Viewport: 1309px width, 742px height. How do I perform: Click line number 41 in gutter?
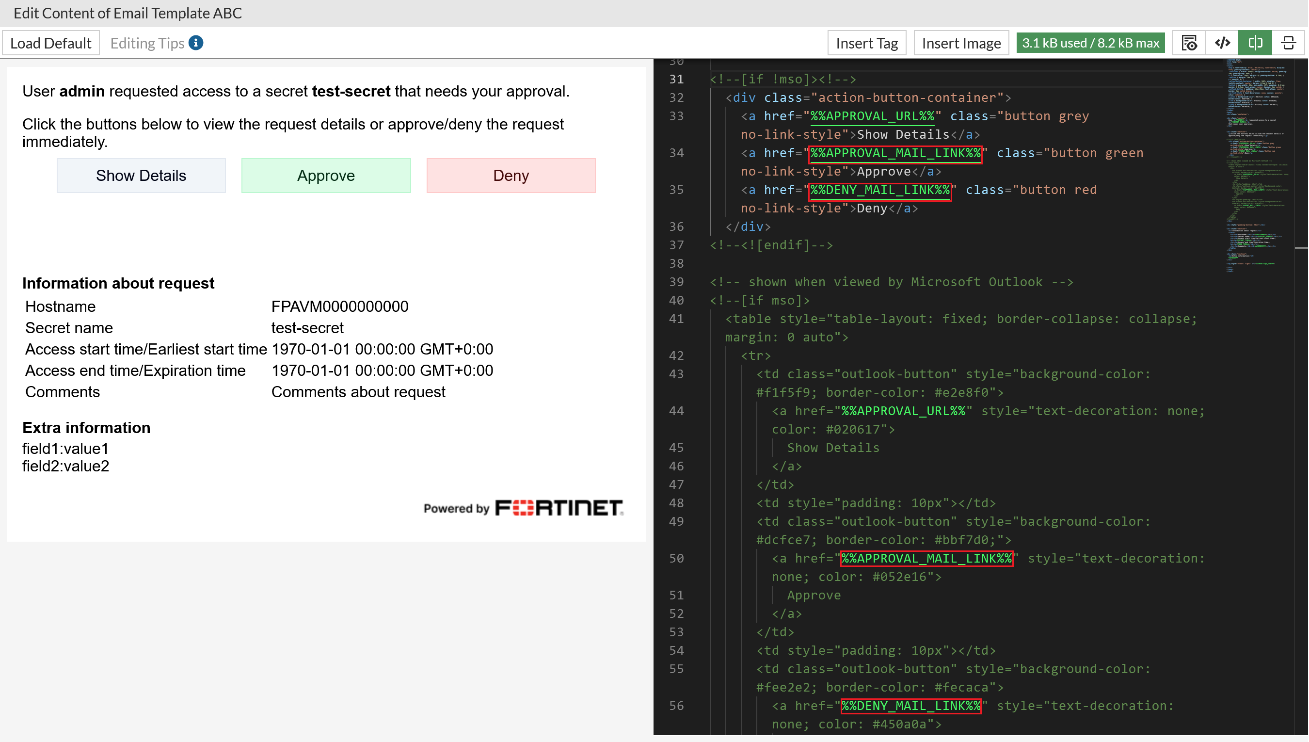[676, 319]
